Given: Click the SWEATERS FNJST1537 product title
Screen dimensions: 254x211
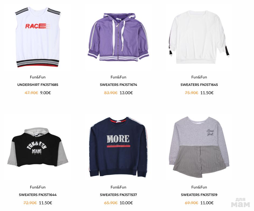Looking at the screenshot, I should (118, 195).
